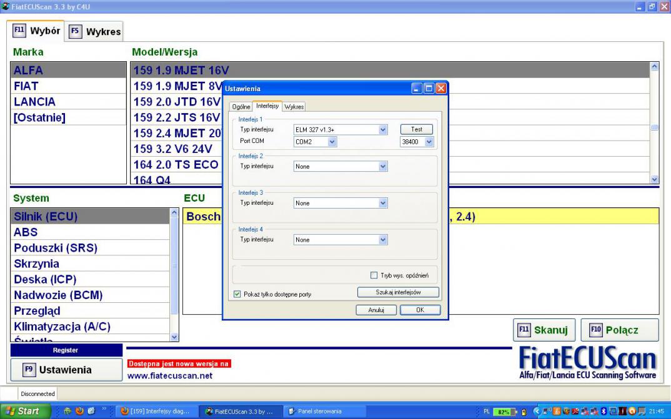Click 'Szukaj interfejsów' button
This screenshot has height=419, width=671.
pos(398,292)
